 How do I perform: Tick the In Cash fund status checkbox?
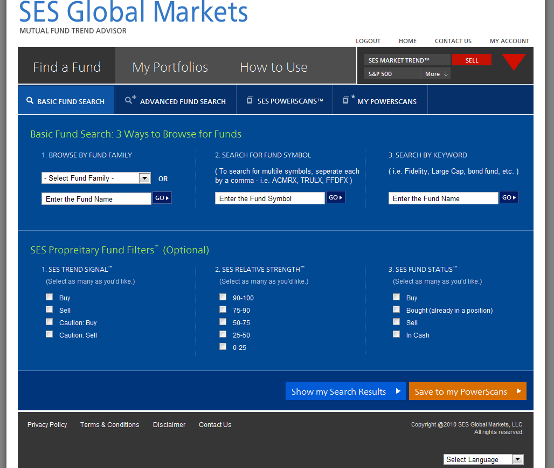pos(397,334)
